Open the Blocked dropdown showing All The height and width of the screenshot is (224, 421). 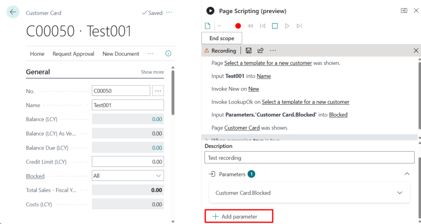[x=128, y=176]
